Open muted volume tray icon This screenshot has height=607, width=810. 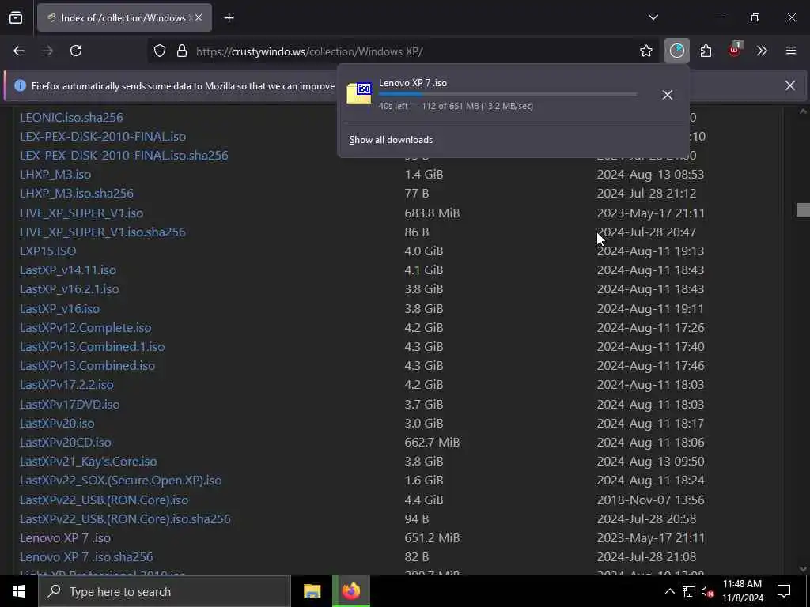click(707, 591)
